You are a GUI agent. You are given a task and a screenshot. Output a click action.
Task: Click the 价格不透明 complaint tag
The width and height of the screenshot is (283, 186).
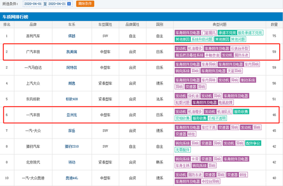[217, 118]
